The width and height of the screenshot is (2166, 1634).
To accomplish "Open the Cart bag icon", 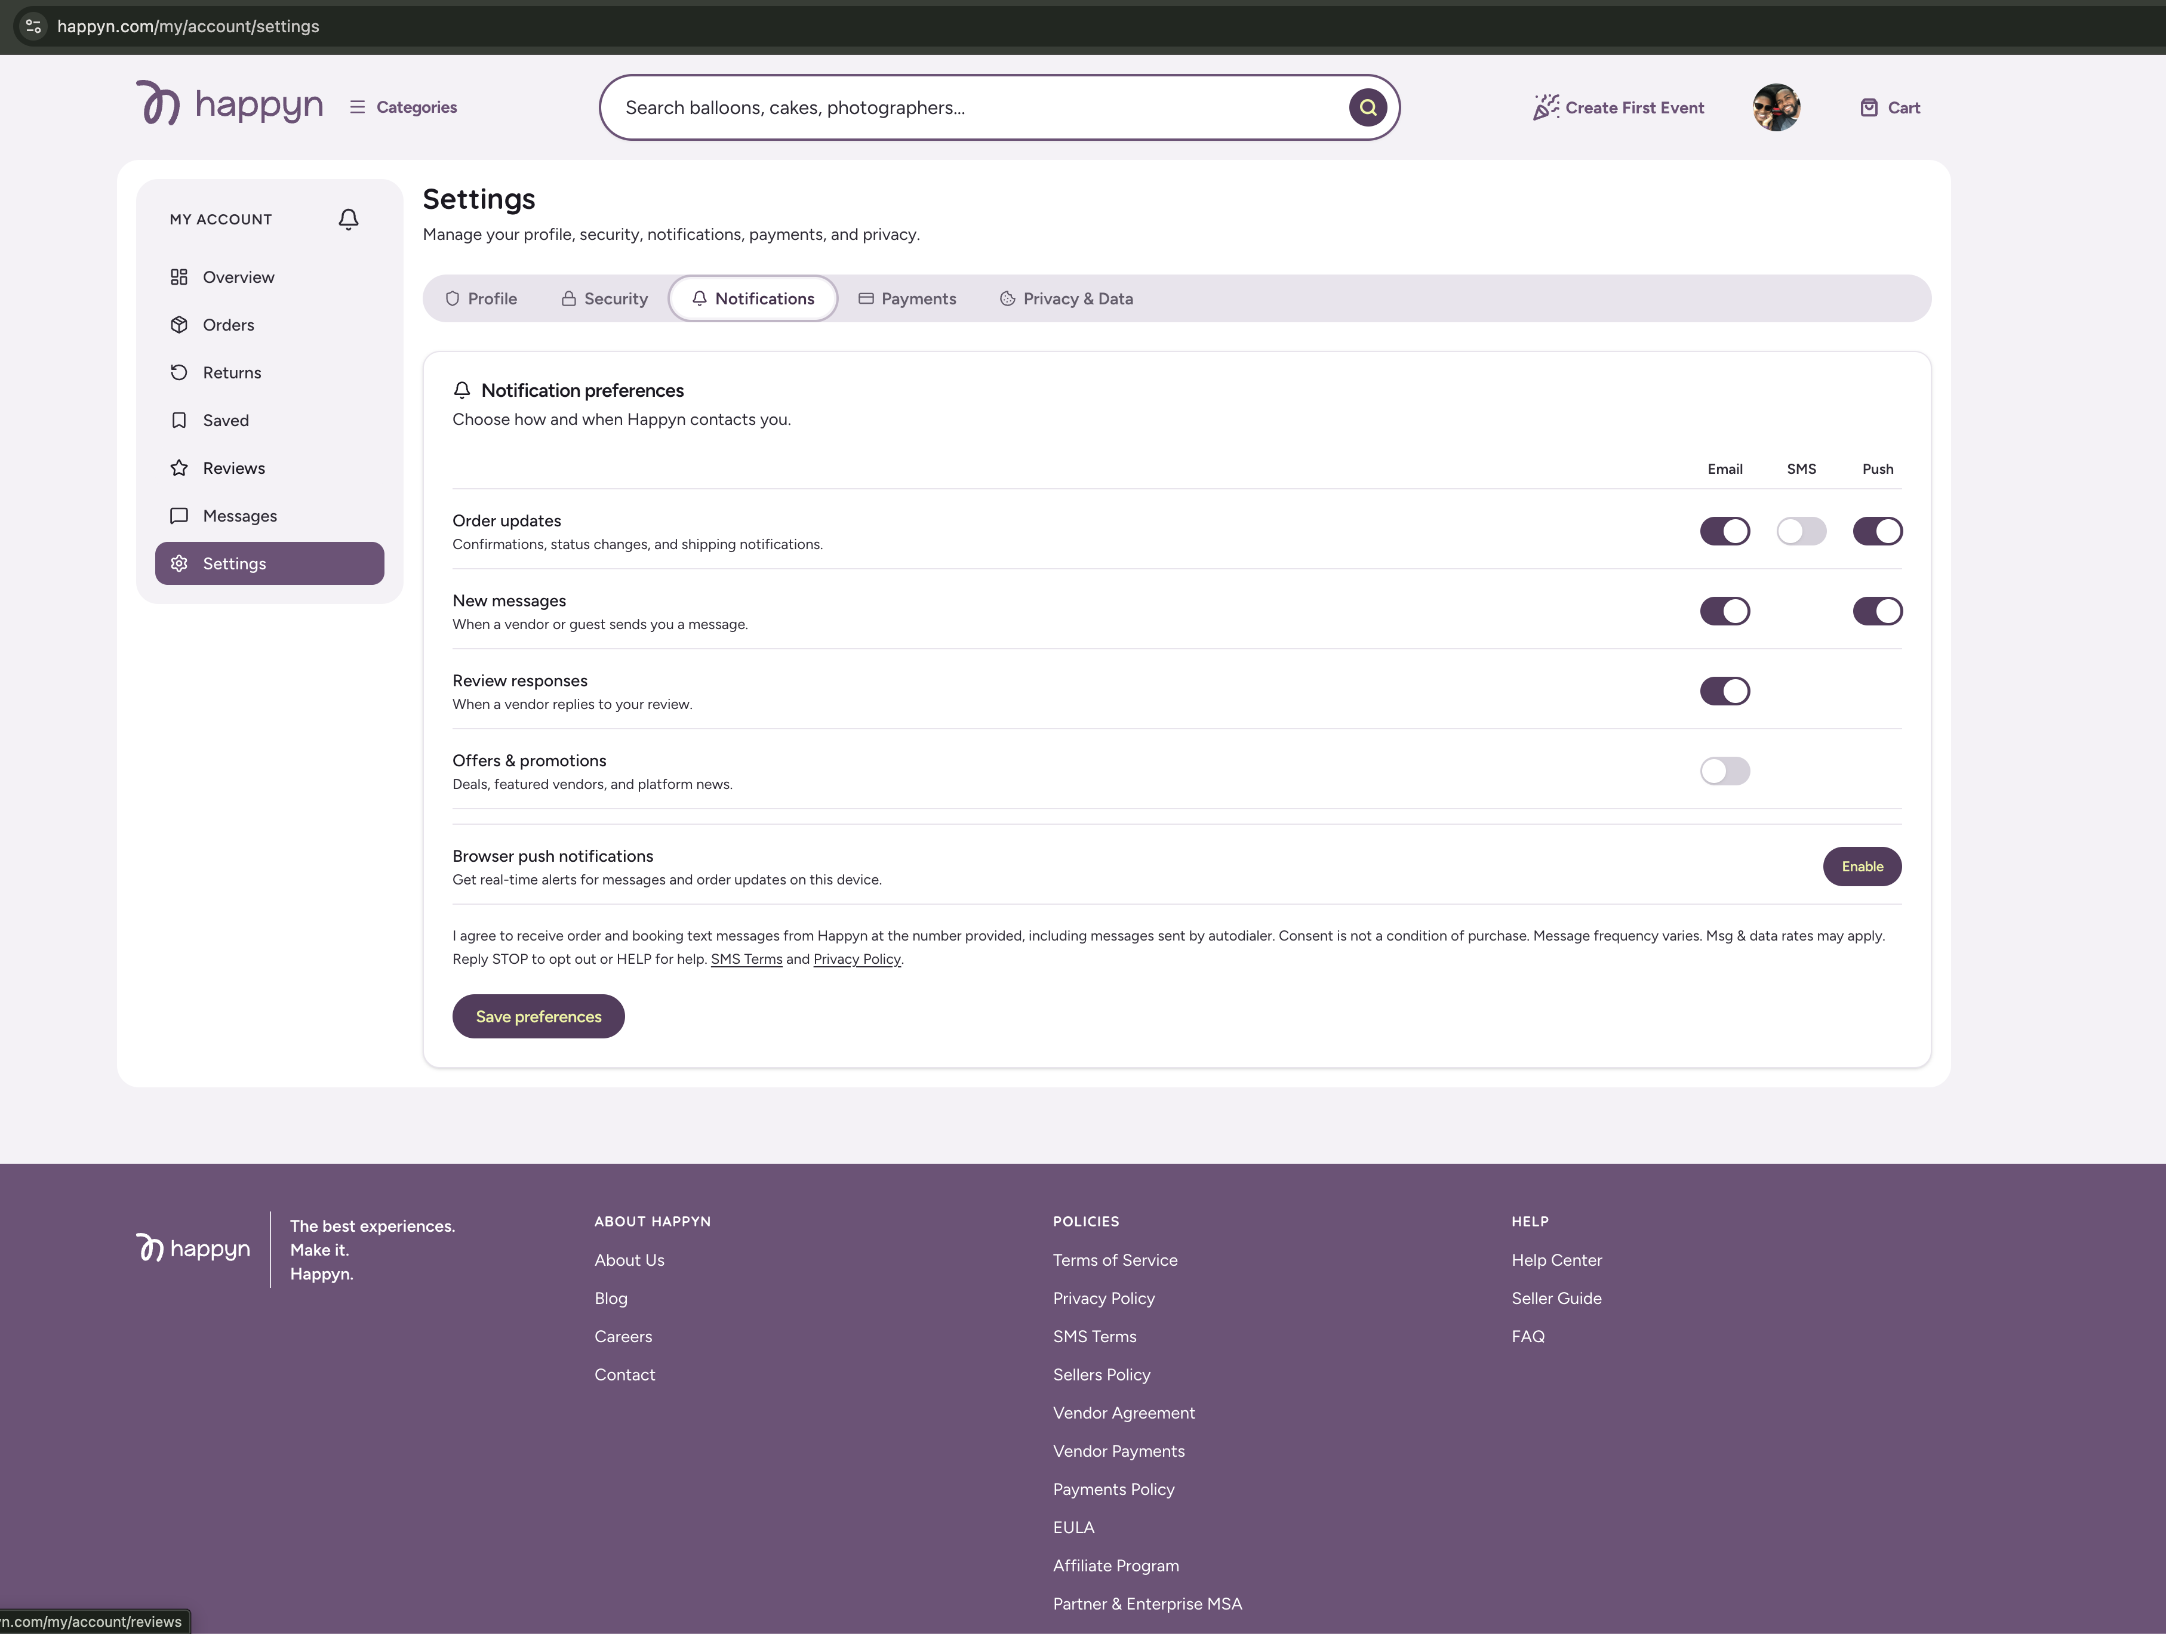I will pos(1868,107).
